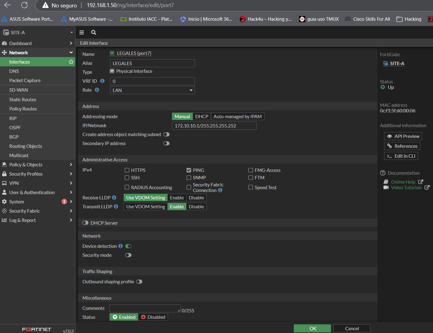Click the favorite star next to Interfaces
The image size is (433, 333).
click(x=71, y=62)
